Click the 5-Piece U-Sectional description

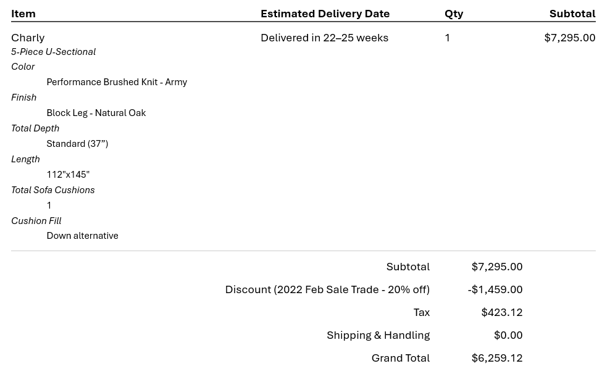tap(53, 52)
